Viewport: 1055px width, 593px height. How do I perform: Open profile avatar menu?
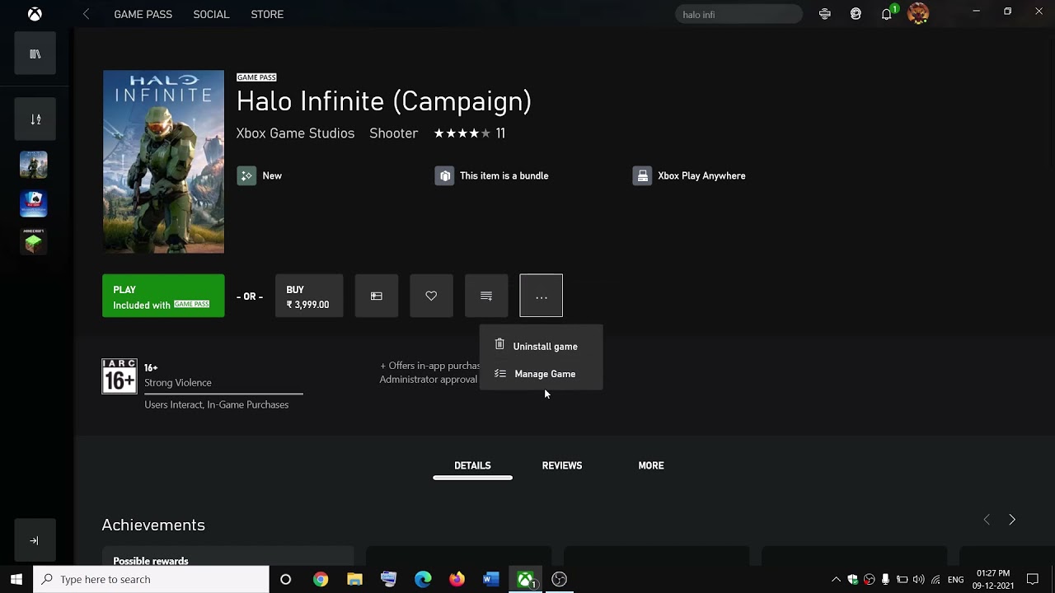tap(918, 14)
